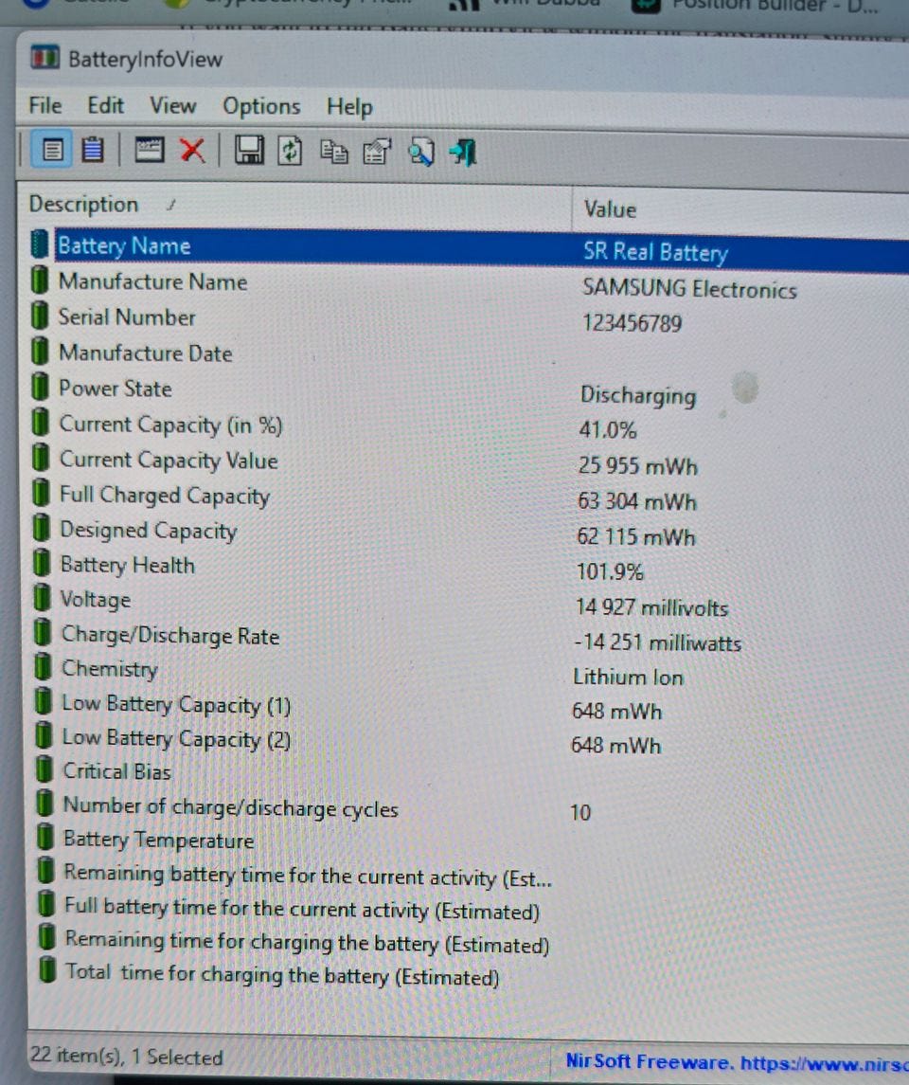Select Current Capacity (in %) row label

[170, 425]
